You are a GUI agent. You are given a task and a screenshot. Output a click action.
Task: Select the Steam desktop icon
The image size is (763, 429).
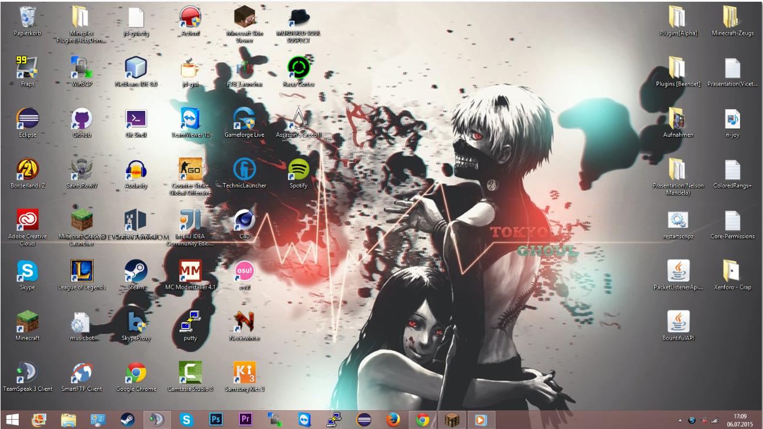click(136, 276)
